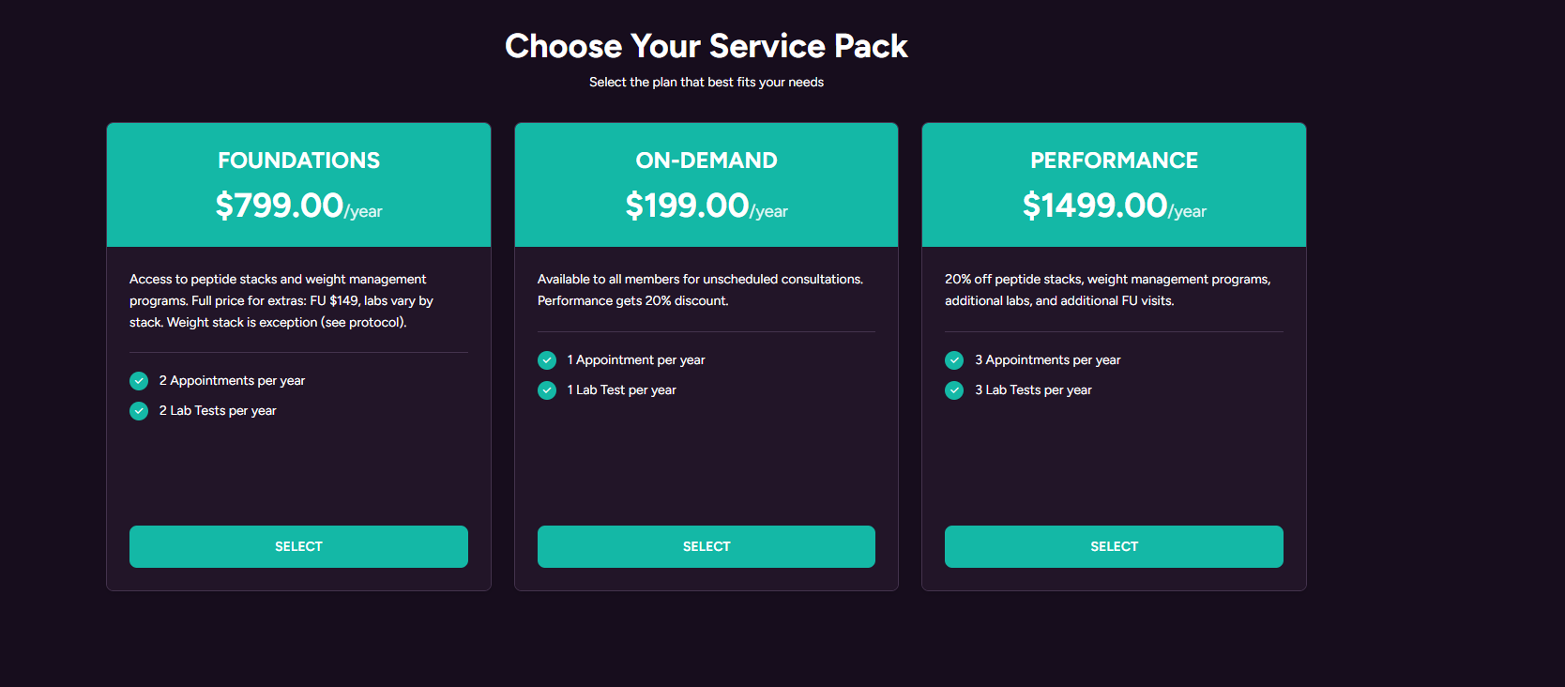Click the Foundations description about peptide stacks access
1565x687 pixels.
[x=281, y=300]
